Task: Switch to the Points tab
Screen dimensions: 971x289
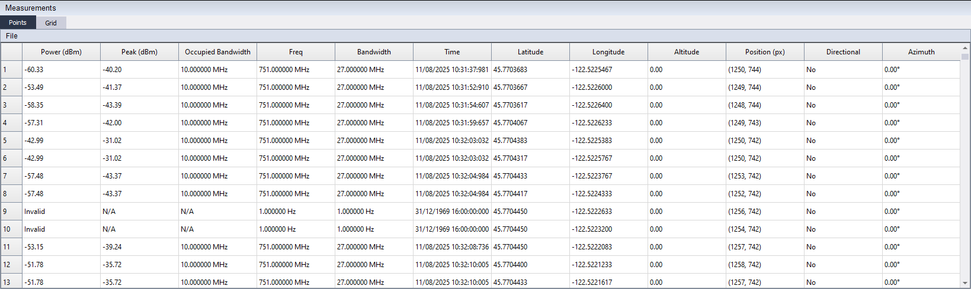Action: point(18,22)
